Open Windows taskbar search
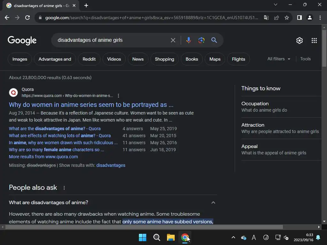Image resolution: width=327 pixels, height=245 pixels. coord(156,237)
